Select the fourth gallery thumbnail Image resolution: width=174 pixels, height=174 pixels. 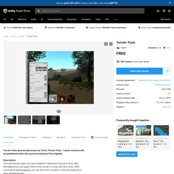(x=53, y=120)
